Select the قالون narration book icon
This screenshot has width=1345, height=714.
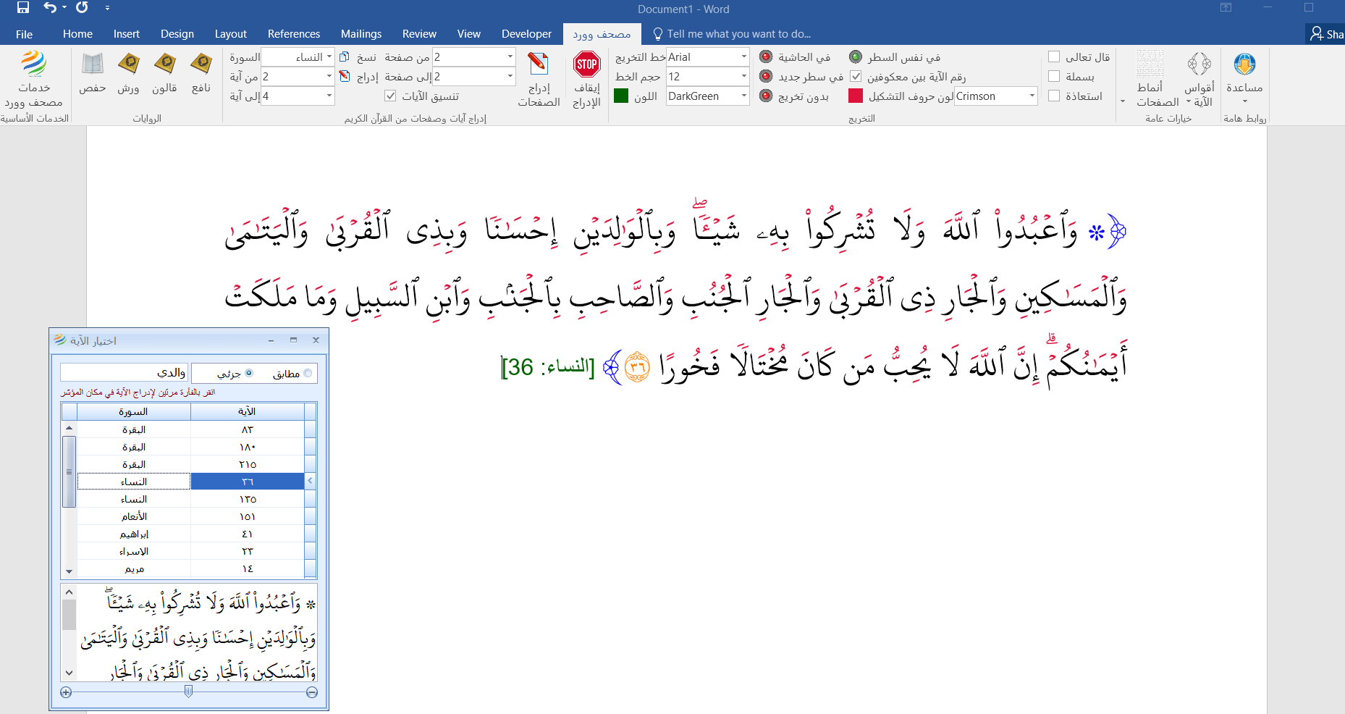(x=165, y=64)
